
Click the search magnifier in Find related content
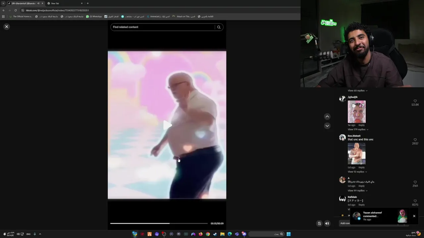coord(219,27)
